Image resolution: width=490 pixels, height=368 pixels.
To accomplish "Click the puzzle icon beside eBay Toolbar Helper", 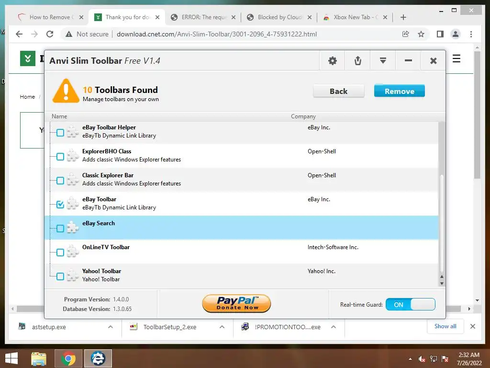I will pos(73,131).
